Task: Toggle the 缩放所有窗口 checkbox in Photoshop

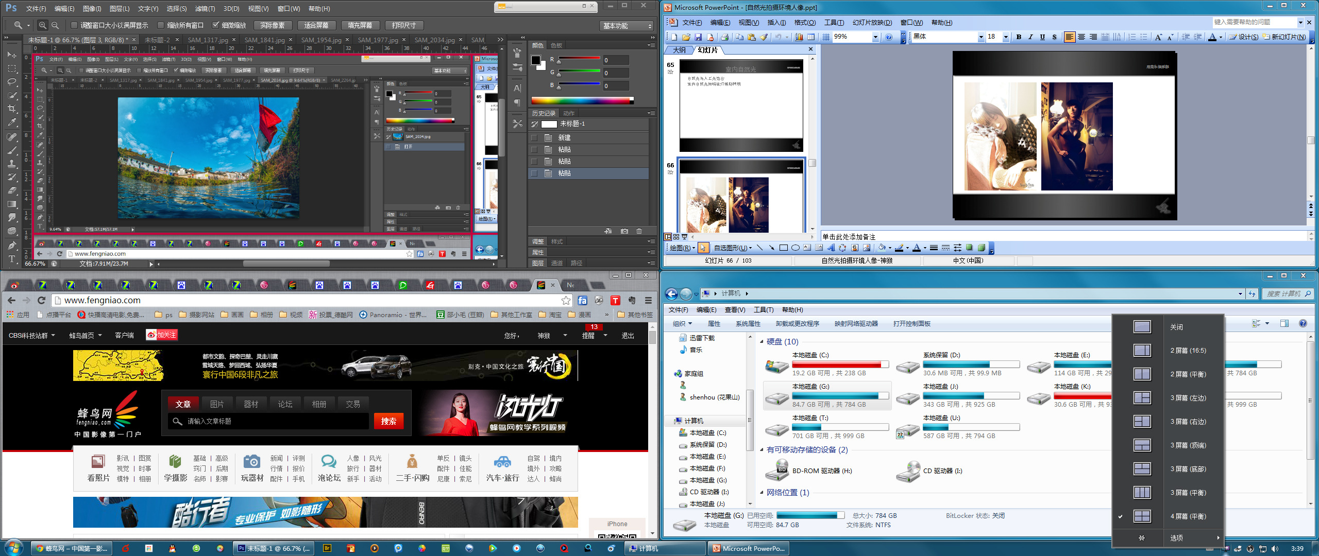Action: pyautogui.click(x=160, y=25)
